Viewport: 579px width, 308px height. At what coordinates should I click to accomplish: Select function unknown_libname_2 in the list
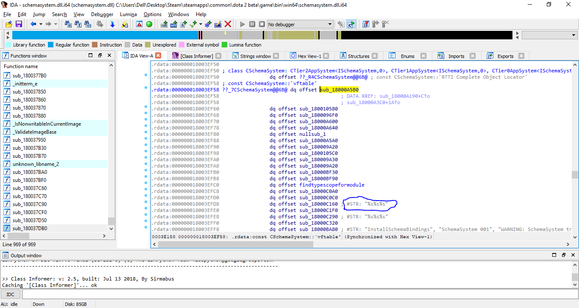(x=55, y=164)
